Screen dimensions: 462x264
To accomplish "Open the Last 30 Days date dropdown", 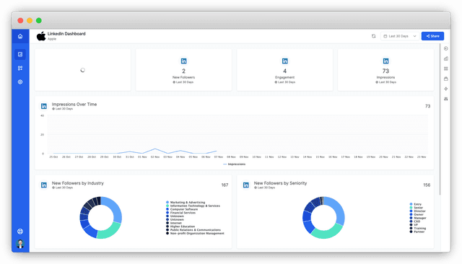I will point(400,36).
